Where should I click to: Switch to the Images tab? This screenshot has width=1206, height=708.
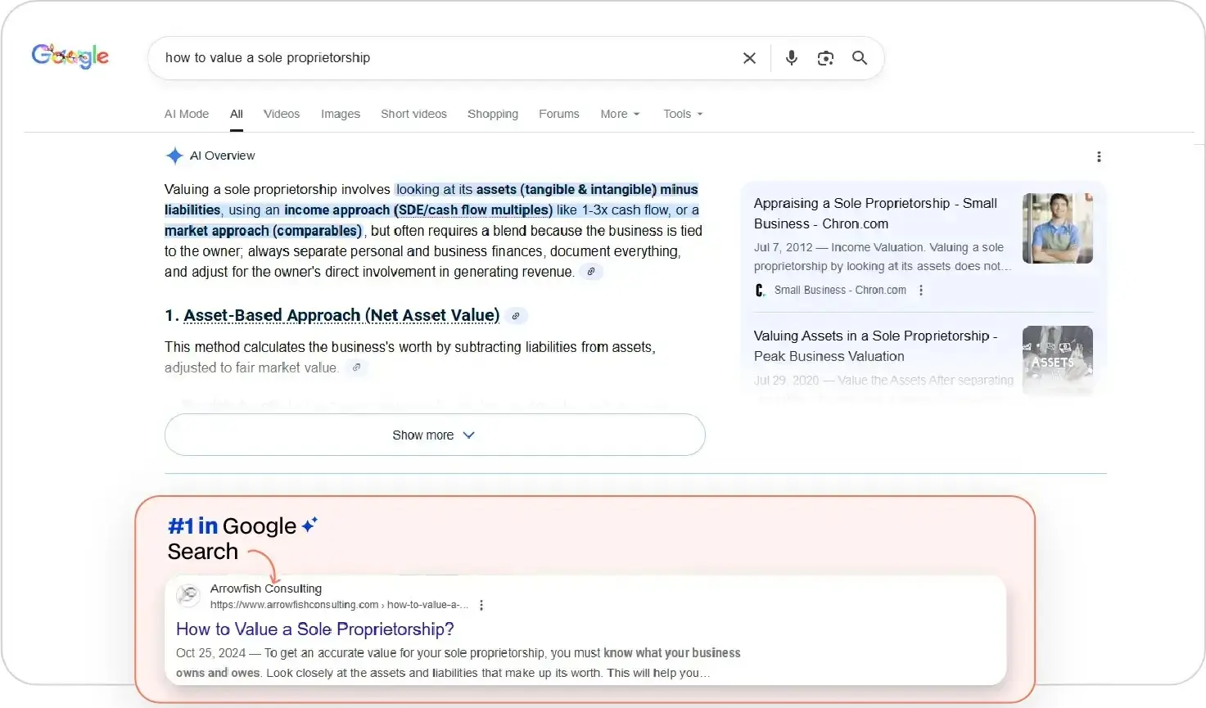pyautogui.click(x=340, y=114)
